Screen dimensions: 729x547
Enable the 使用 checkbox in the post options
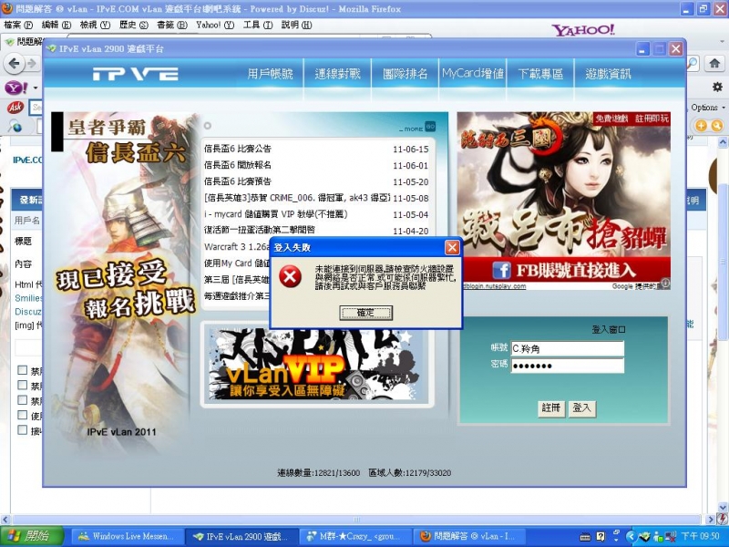point(23,415)
